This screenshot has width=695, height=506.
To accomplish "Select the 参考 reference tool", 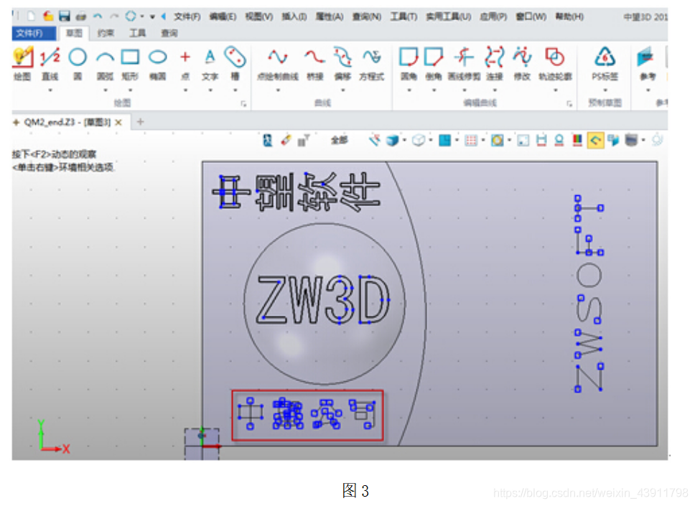I will (x=647, y=63).
